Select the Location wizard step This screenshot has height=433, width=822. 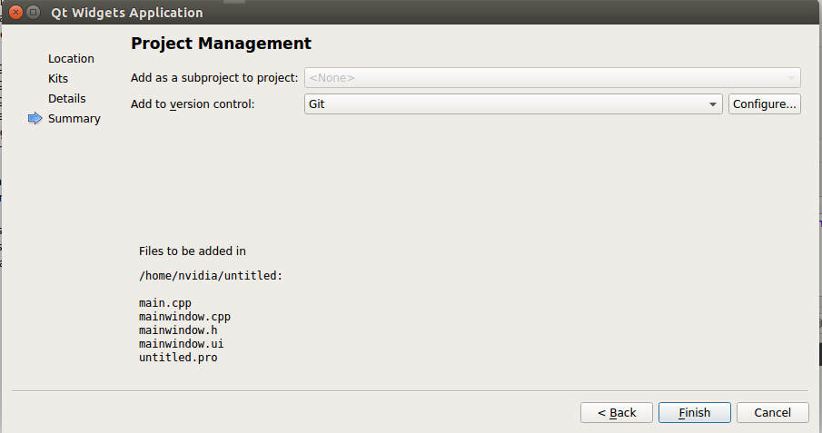click(x=71, y=59)
